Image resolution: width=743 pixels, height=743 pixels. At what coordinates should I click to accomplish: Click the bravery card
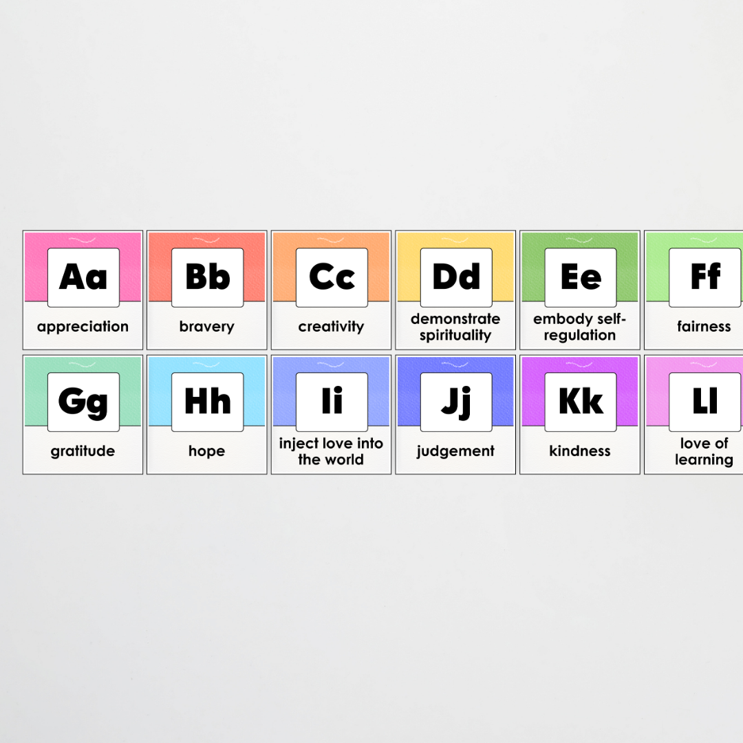[x=206, y=289]
